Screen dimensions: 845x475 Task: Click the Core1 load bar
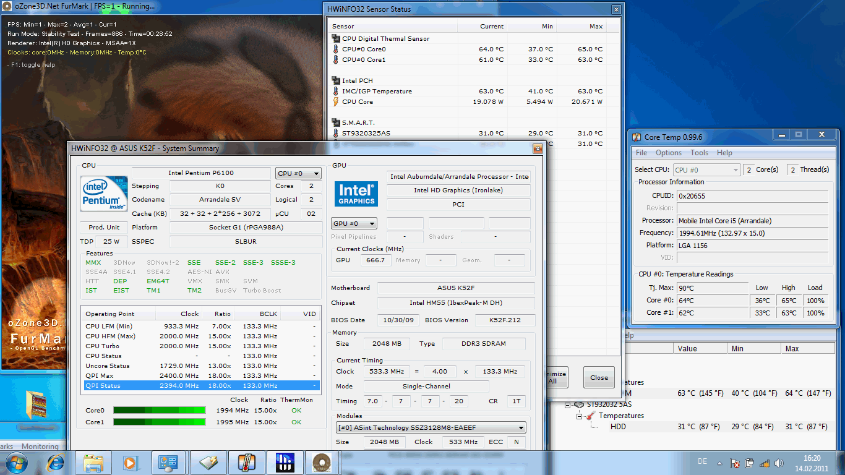(x=159, y=422)
